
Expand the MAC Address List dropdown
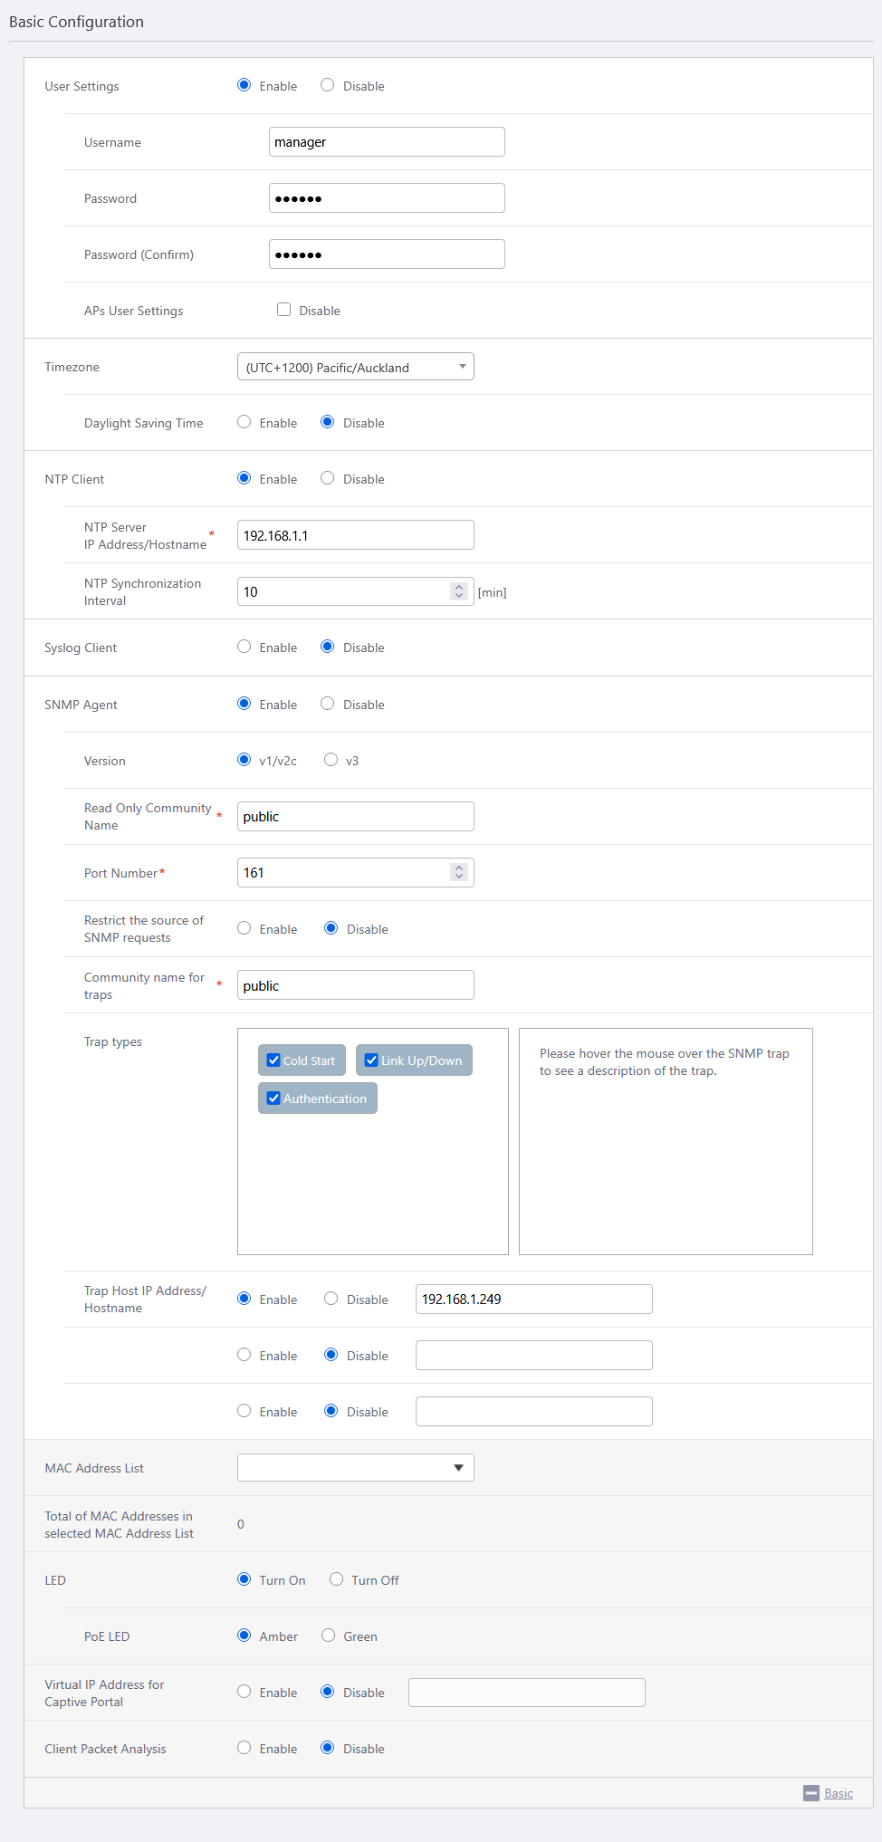pyautogui.click(x=355, y=1468)
